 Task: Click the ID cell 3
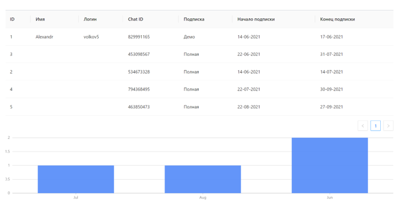[x=11, y=54]
